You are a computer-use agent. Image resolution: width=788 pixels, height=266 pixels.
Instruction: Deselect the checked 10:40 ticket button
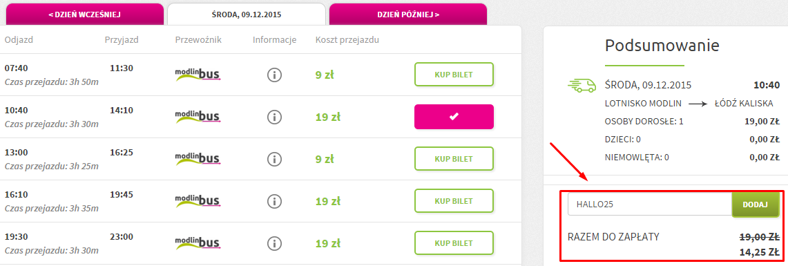[454, 117]
